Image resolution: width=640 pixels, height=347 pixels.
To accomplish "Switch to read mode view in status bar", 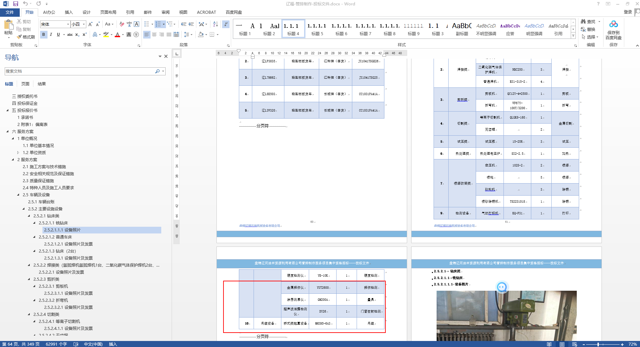I will 549,344.
